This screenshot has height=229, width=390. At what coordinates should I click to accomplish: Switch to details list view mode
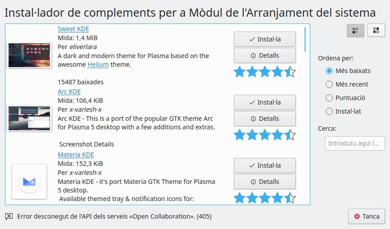[355, 31]
